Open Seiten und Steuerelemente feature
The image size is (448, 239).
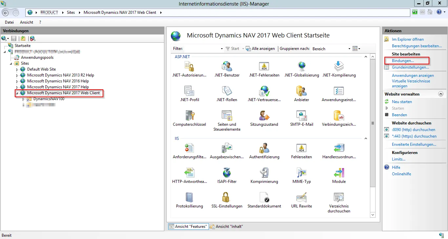pyautogui.click(x=227, y=121)
